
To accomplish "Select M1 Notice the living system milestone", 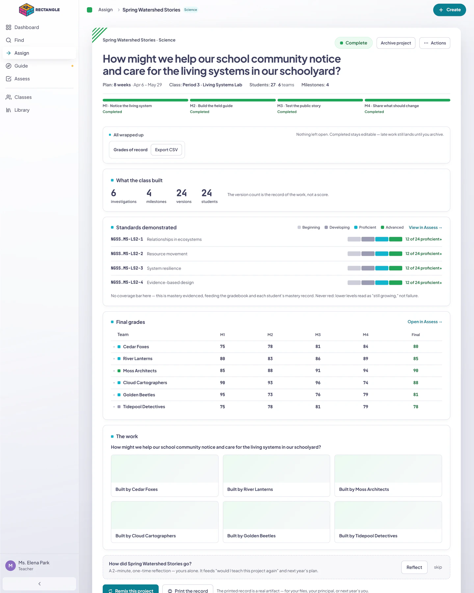I will coord(145,106).
